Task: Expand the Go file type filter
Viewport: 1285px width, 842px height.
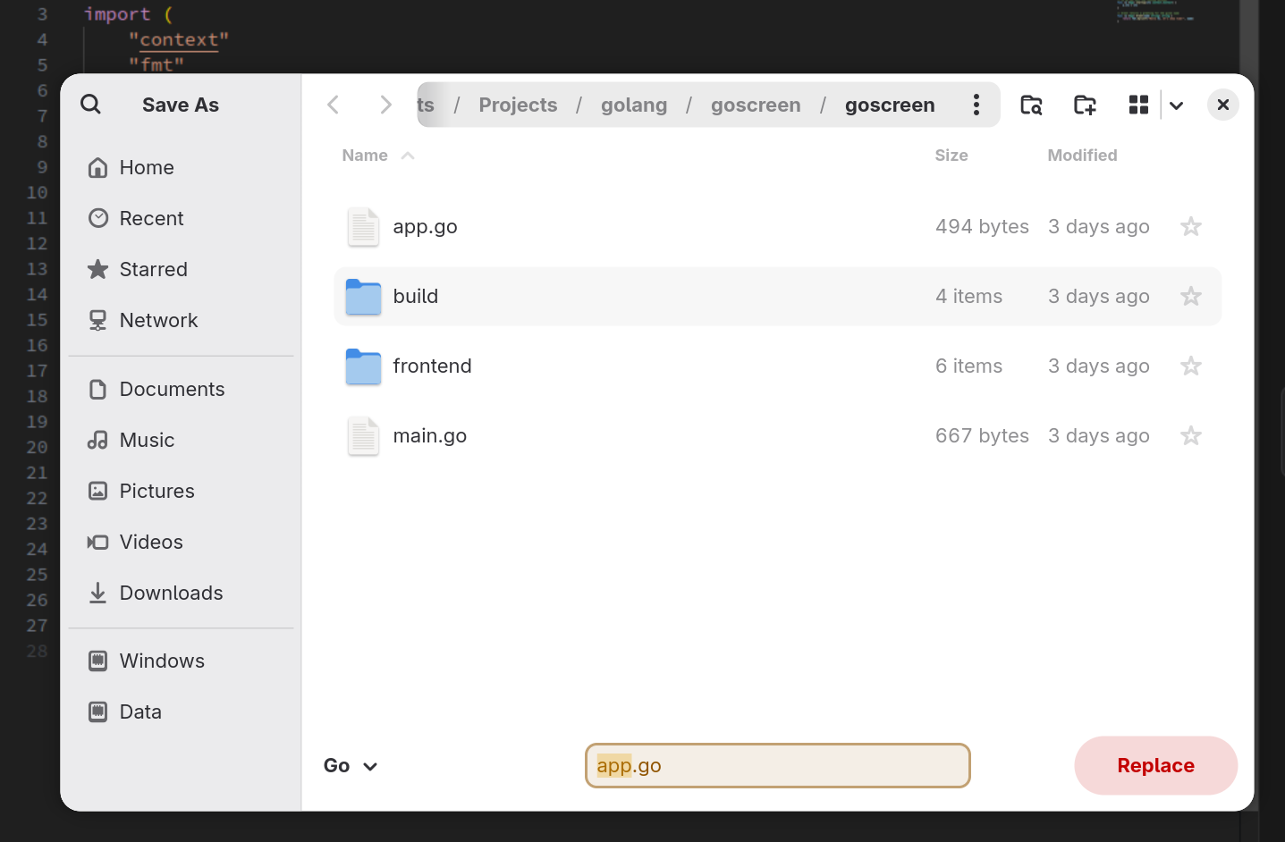Action: pos(351,766)
